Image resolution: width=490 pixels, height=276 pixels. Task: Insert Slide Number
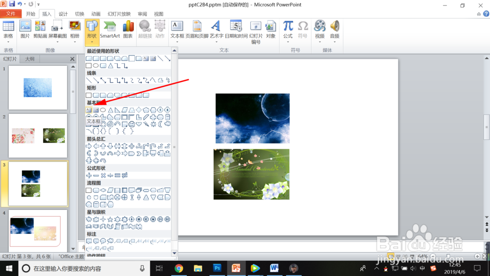tap(256, 32)
